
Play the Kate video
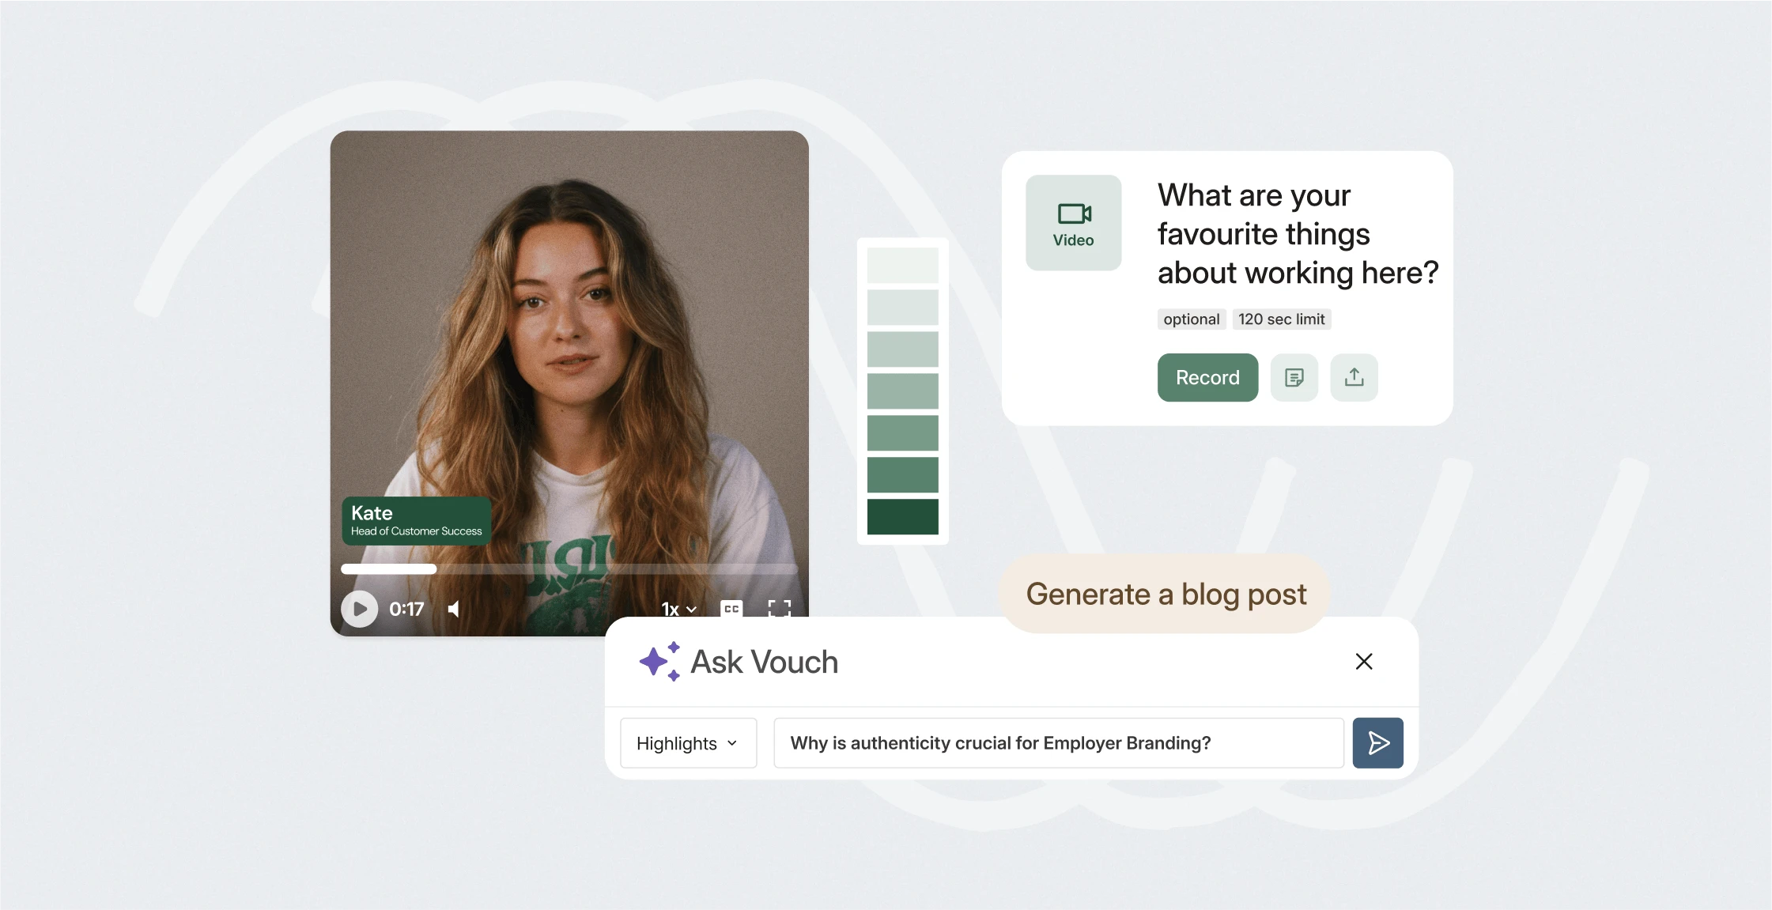[x=359, y=609]
